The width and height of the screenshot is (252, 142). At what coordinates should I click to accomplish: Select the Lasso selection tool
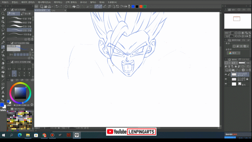(x=3, y=30)
